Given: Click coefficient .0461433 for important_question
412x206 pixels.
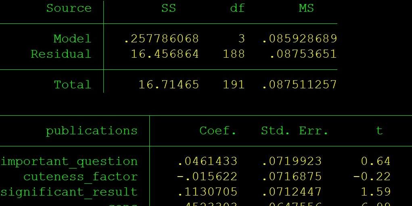Looking at the screenshot, I should [x=207, y=161].
